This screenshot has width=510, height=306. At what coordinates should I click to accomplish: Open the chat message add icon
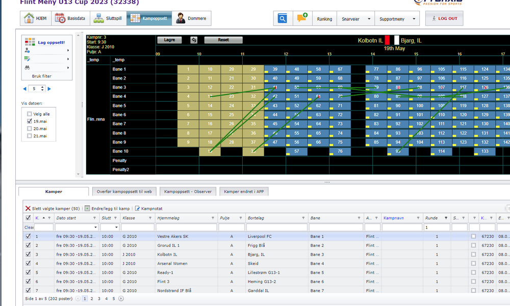[302, 18]
